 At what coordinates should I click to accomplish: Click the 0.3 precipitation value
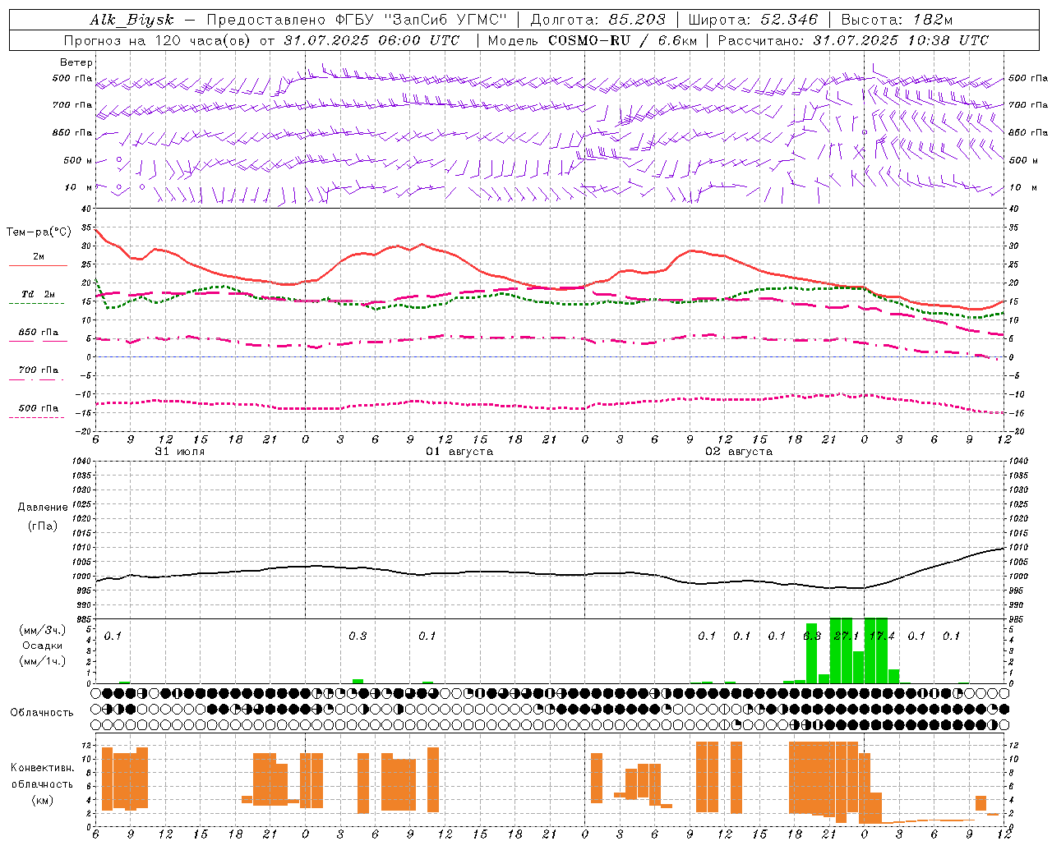(x=358, y=636)
